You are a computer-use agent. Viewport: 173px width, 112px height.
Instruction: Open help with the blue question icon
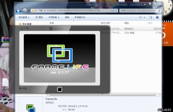tap(157, 17)
